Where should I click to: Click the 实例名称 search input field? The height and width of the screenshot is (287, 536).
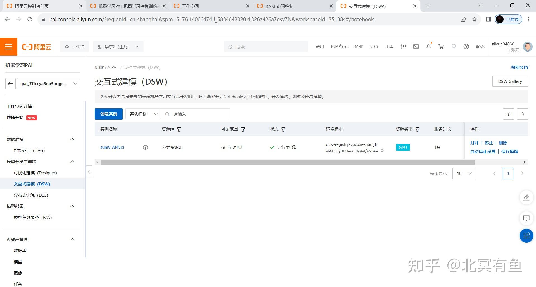point(196,114)
